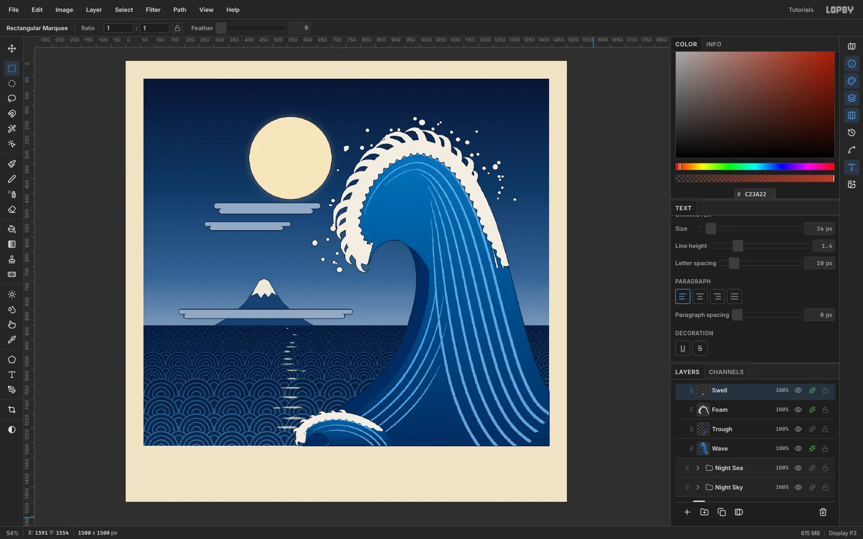Hide the Foam layer
863x539 pixels.
coord(798,410)
